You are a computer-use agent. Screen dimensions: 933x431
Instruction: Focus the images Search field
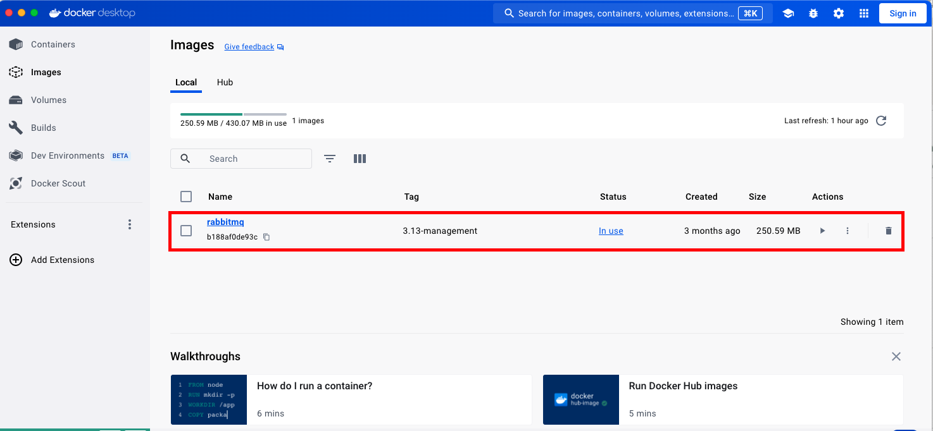click(241, 159)
